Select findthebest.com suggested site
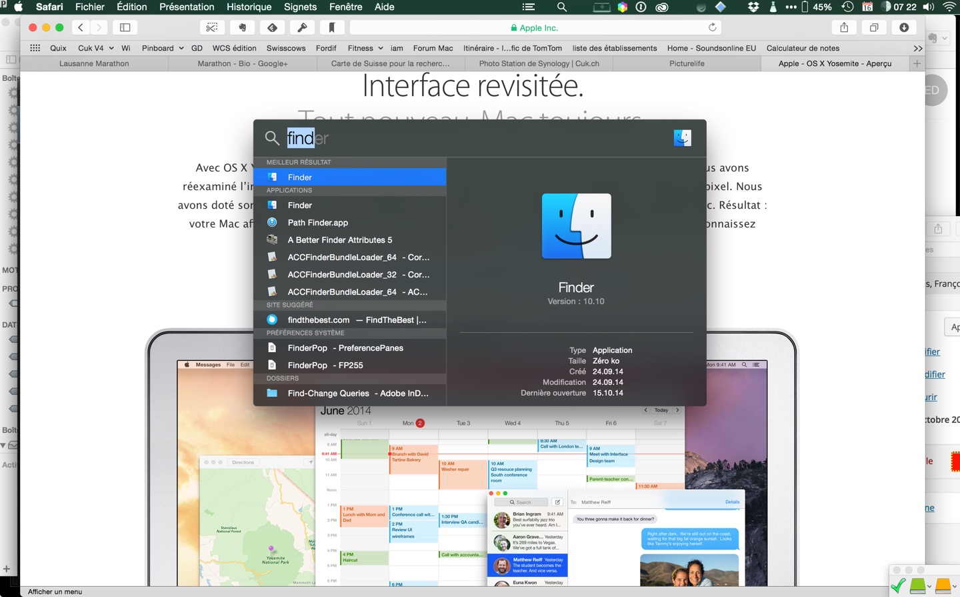The image size is (960, 597). (349, 320)
